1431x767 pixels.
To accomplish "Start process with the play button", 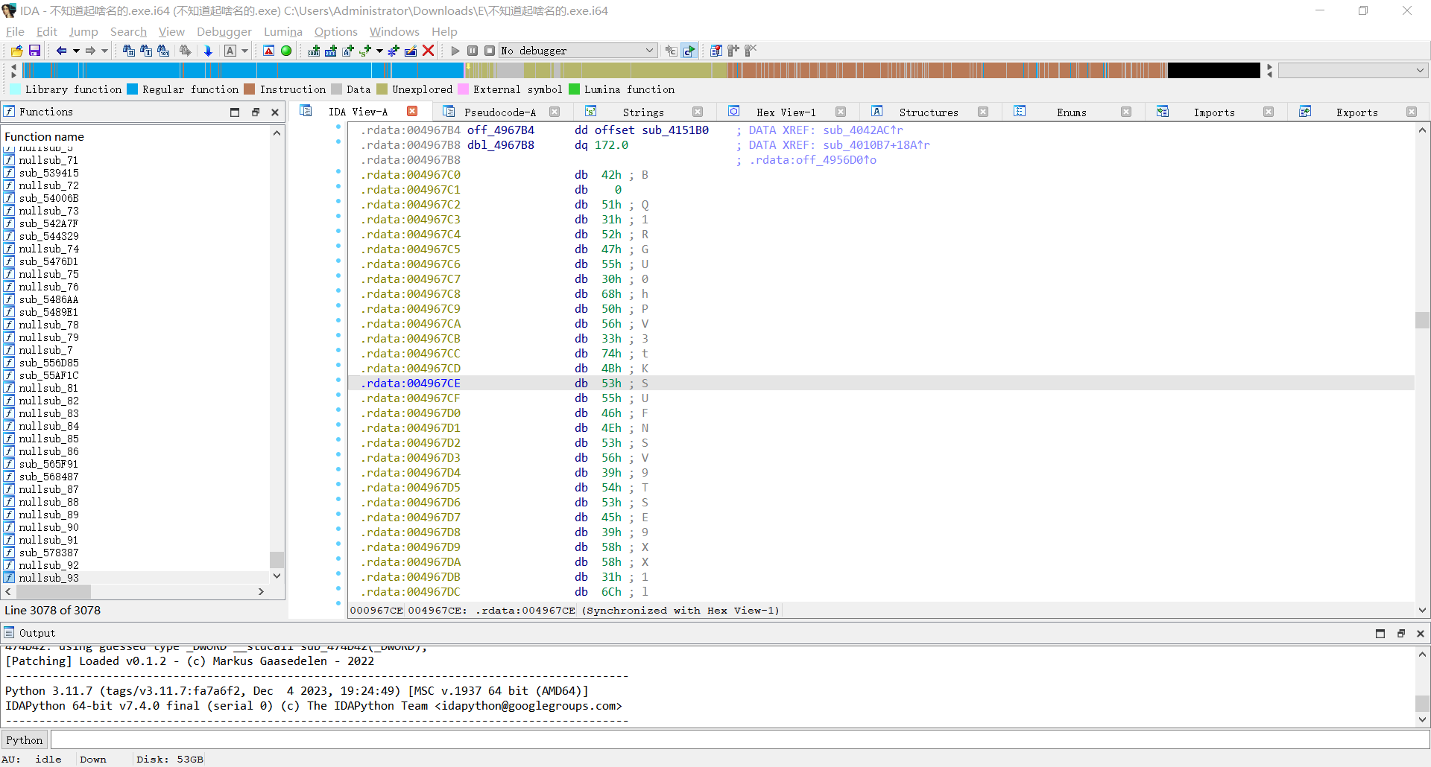I will 455,51.
